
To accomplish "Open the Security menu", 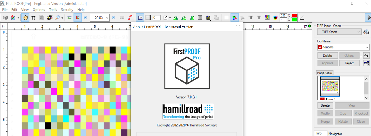I will coord(67,10).
